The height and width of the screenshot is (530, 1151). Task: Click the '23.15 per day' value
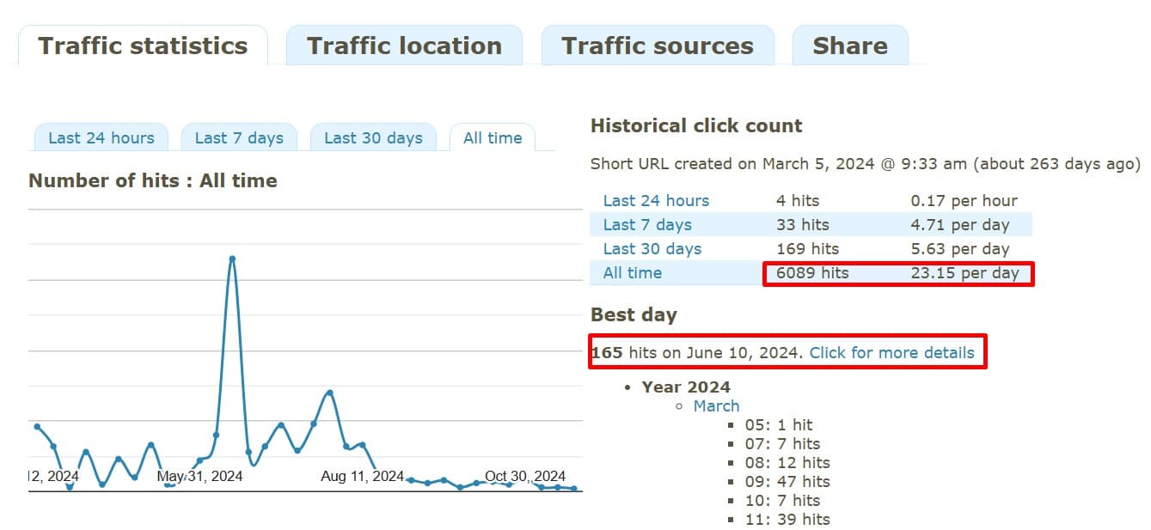point(964,273)
